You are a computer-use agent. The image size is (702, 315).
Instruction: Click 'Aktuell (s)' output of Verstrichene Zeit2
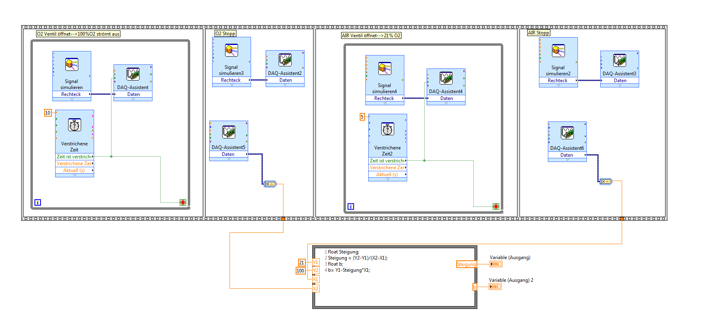point(388,175)
